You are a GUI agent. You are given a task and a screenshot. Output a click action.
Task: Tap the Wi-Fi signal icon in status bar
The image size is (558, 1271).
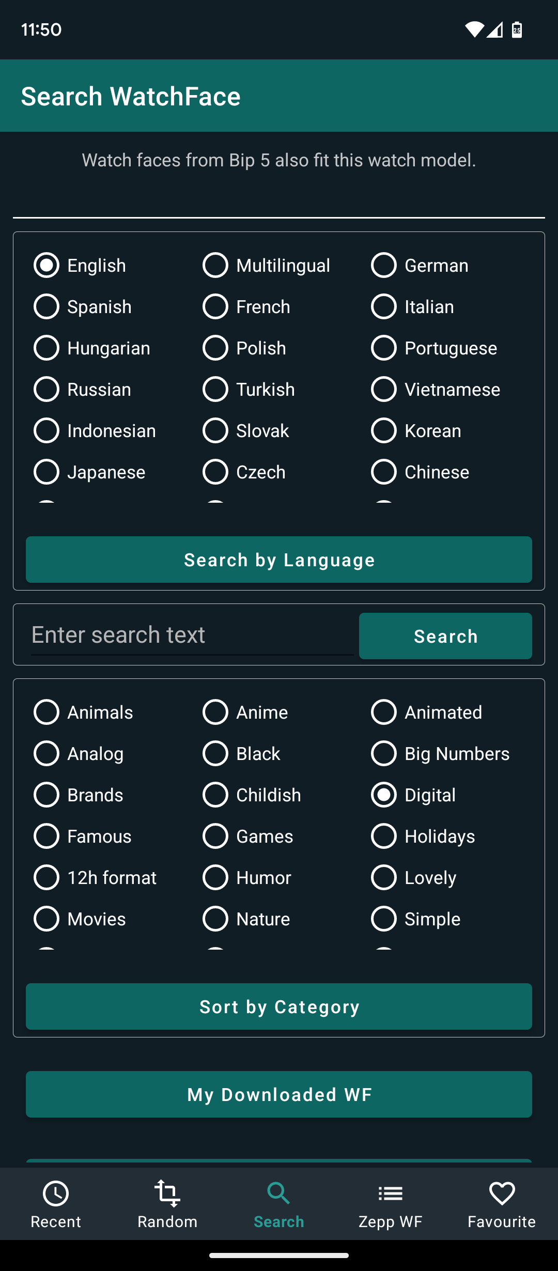click(x=474, y=30)
